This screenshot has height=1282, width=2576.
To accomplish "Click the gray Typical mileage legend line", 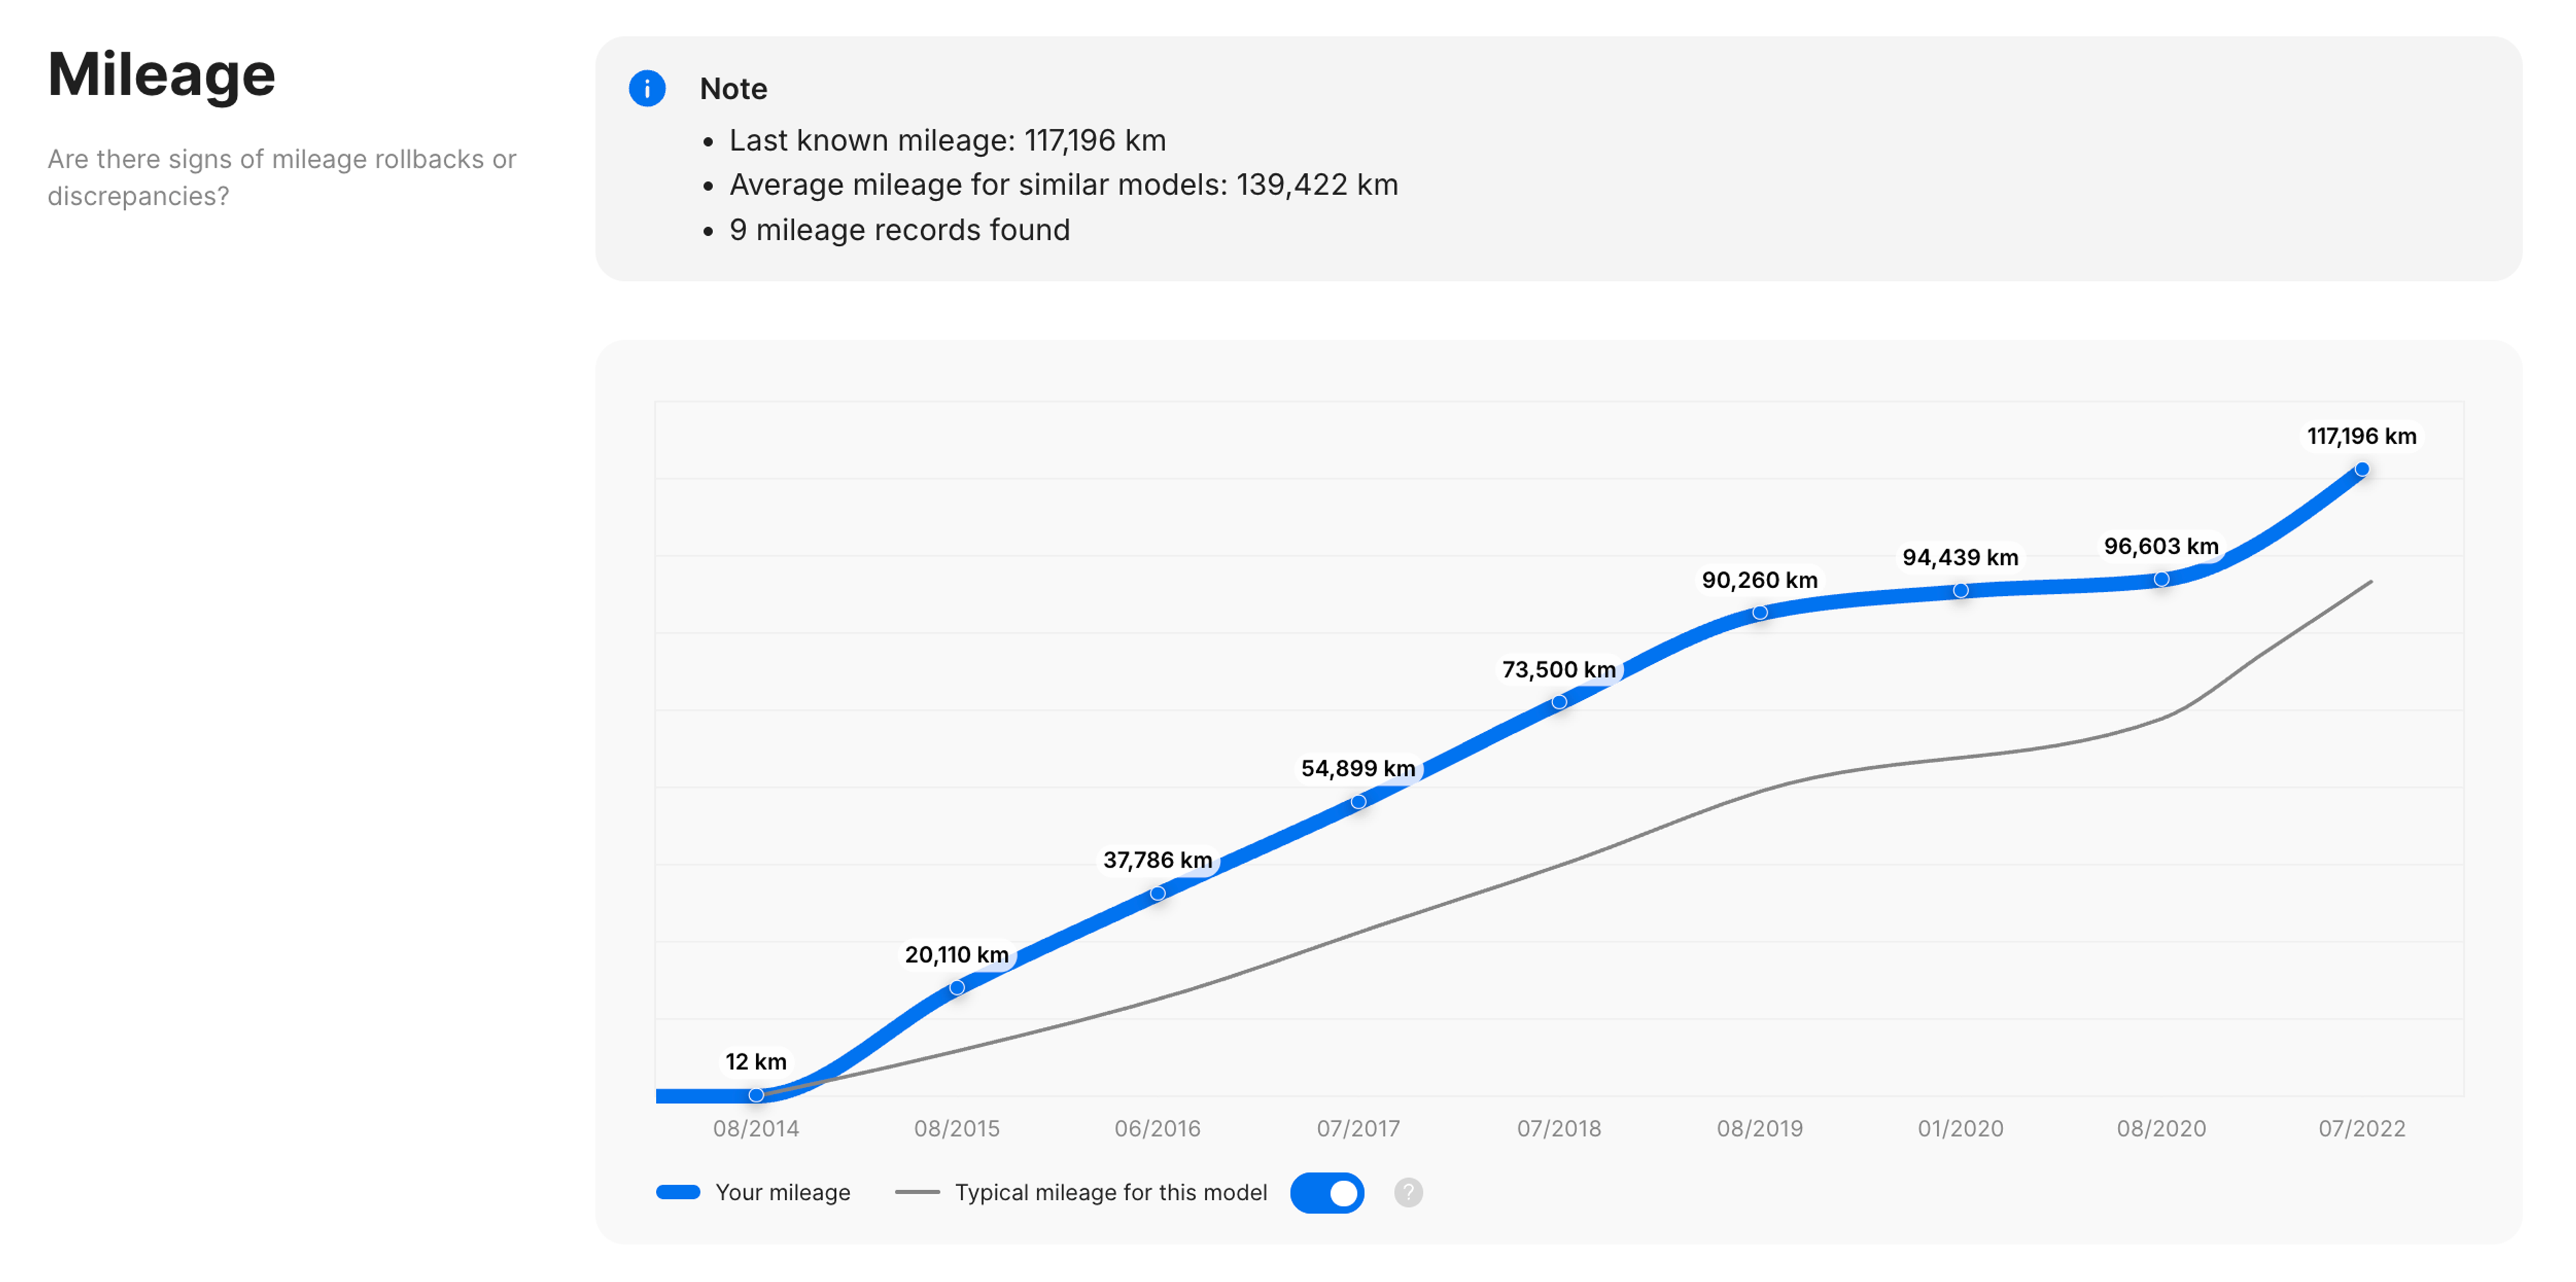I will point(917,1192).
